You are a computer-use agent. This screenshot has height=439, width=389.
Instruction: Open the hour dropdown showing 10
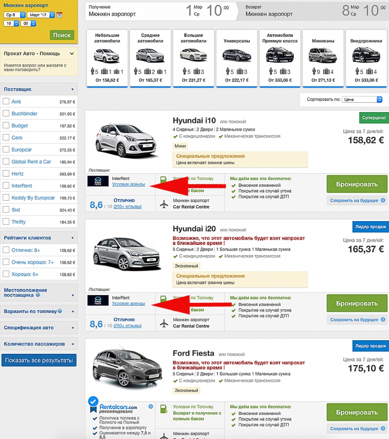[x=11, y=24]
